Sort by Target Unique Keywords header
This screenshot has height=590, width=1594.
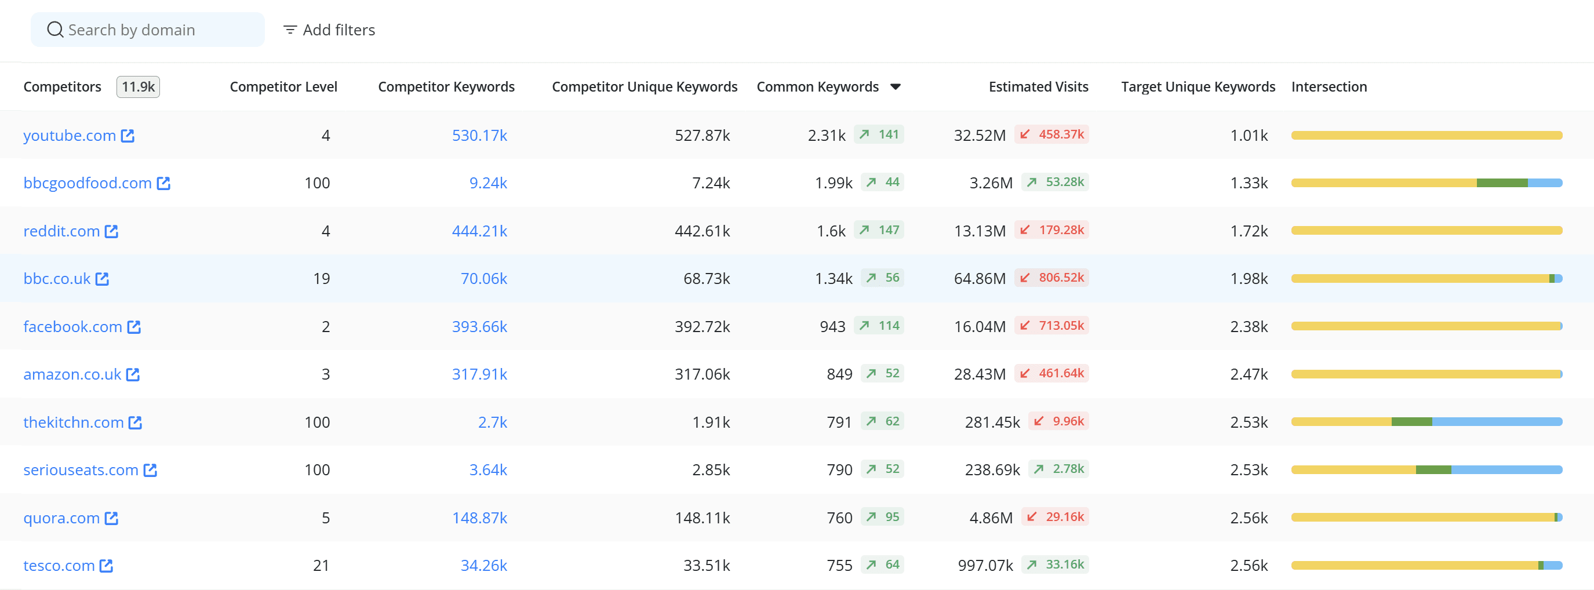point(1198,86)
